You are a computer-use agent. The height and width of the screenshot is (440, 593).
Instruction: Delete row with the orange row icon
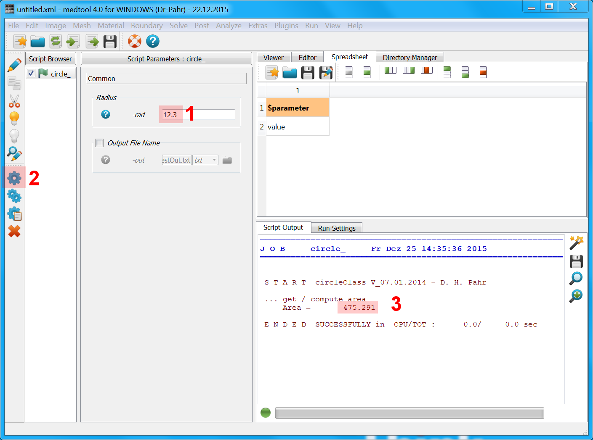[483, 72]
